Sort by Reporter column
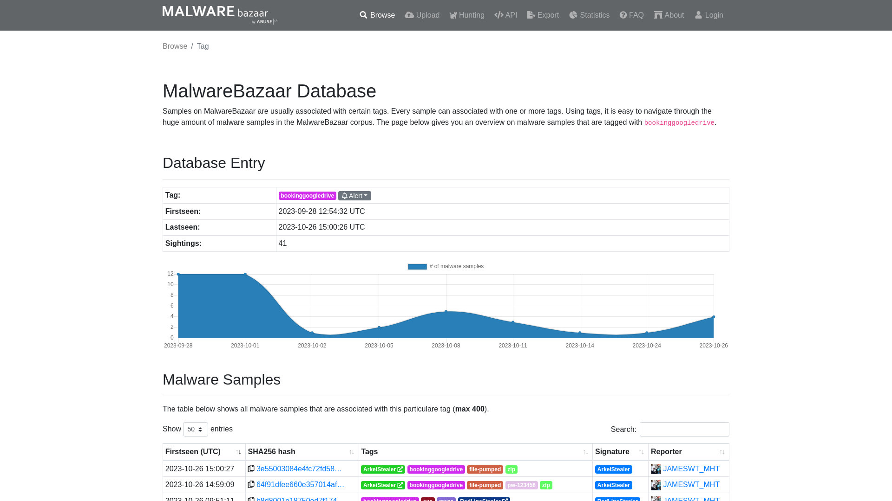This screenshot has height=501, width=892. (689, 452)
